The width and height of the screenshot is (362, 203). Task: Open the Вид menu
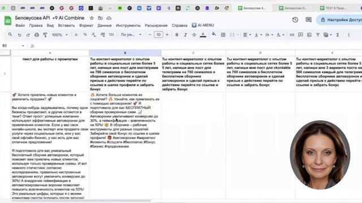click(50, 25)
